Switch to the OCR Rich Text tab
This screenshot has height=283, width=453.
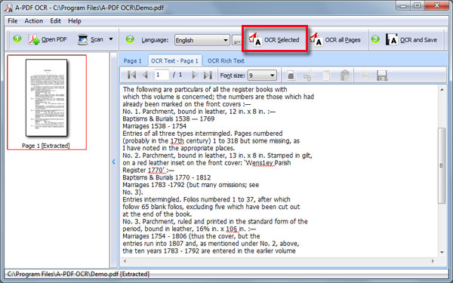pos(226,61)
